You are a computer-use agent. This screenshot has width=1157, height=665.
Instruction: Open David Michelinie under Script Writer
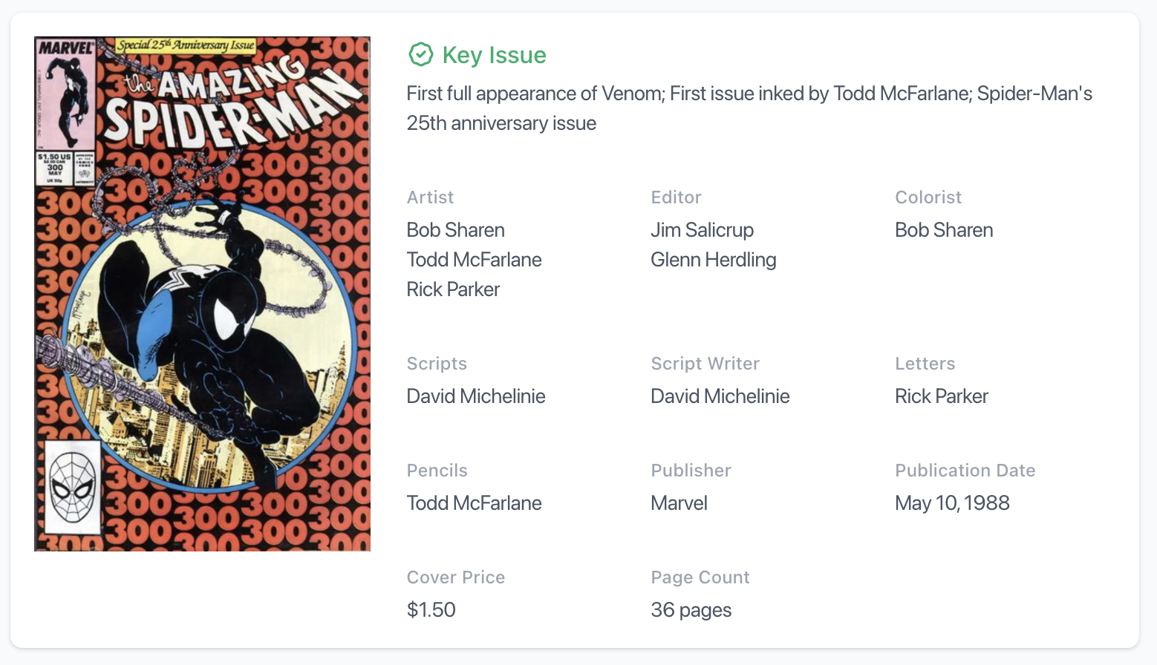coord(720,396)
